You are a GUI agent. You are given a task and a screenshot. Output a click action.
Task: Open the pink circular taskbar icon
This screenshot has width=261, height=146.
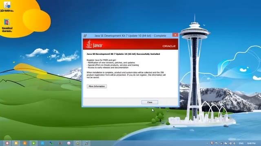pyautogui.click(x=69, y=143)
